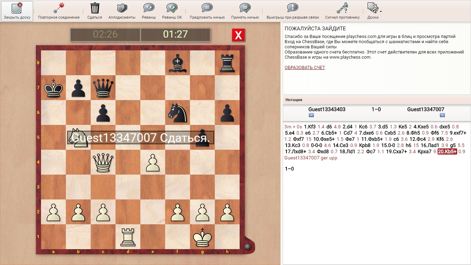Click the icon under Guest13343403 name

310,115
